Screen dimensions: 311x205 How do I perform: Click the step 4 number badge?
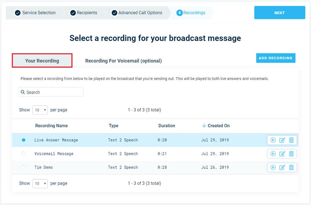tap(179, 13)
